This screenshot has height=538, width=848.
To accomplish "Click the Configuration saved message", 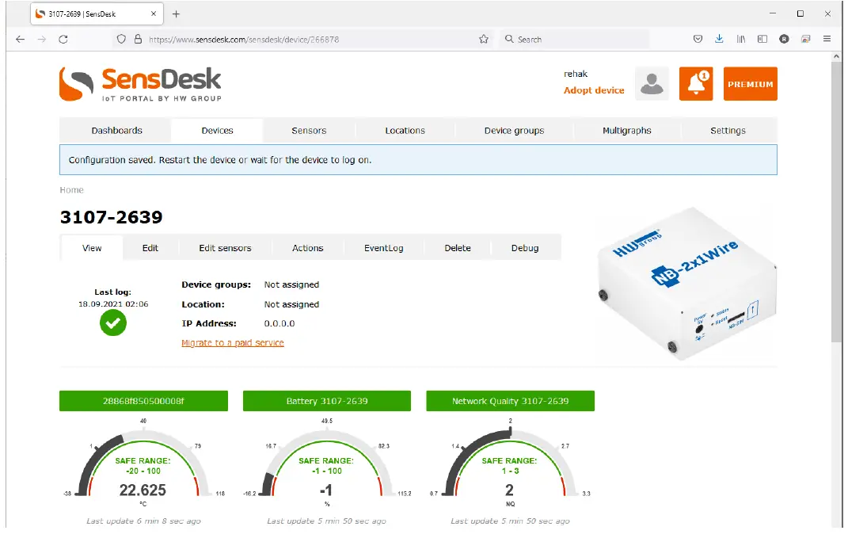I will pyautogui.click(x=418, y=160).
